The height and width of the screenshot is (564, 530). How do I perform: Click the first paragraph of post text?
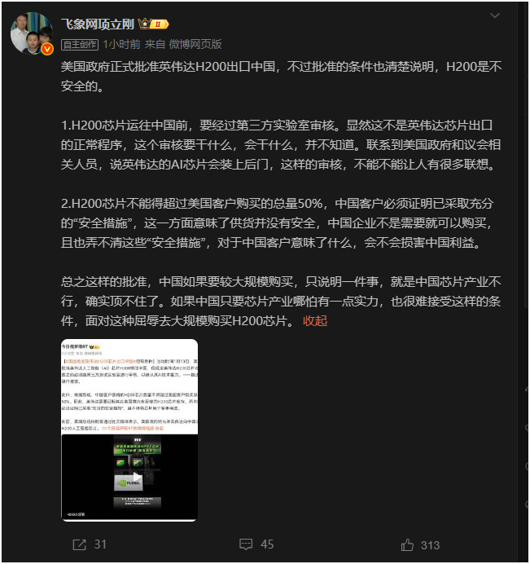[281, 77]
